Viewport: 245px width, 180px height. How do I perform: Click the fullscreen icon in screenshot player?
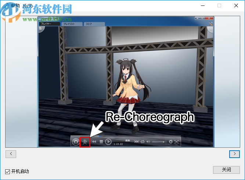point(177,142)
